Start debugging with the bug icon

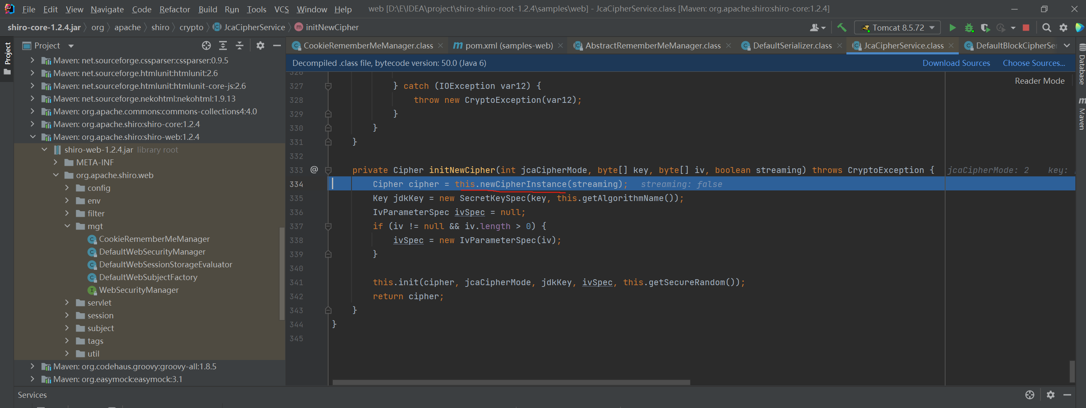click(969, 28)
